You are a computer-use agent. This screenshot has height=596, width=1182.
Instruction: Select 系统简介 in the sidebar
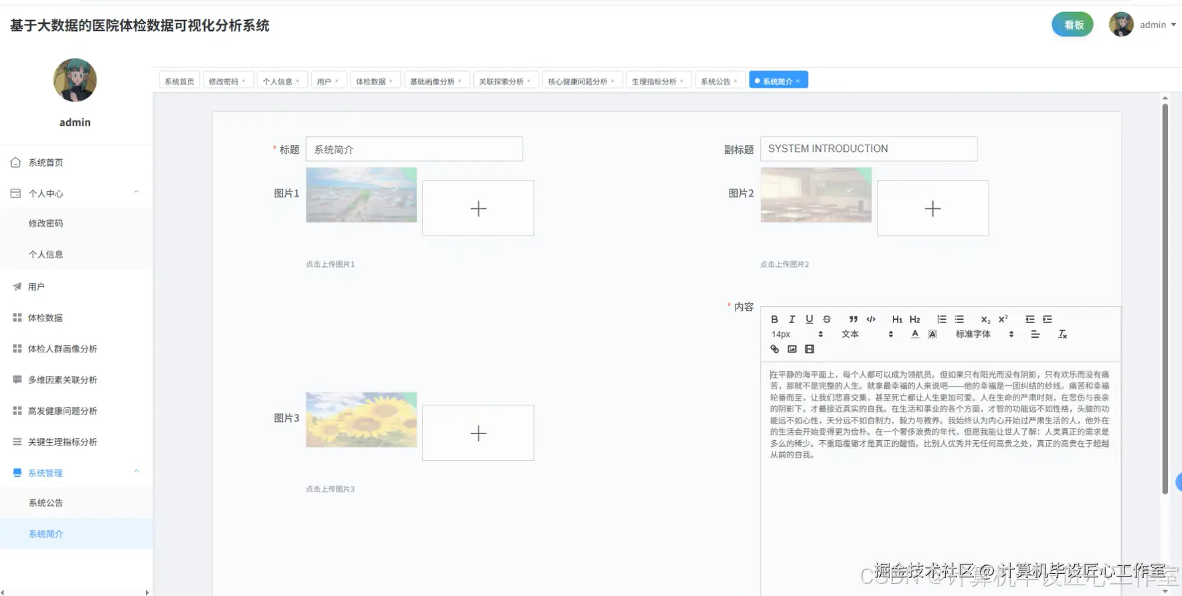tap(76, 534)
